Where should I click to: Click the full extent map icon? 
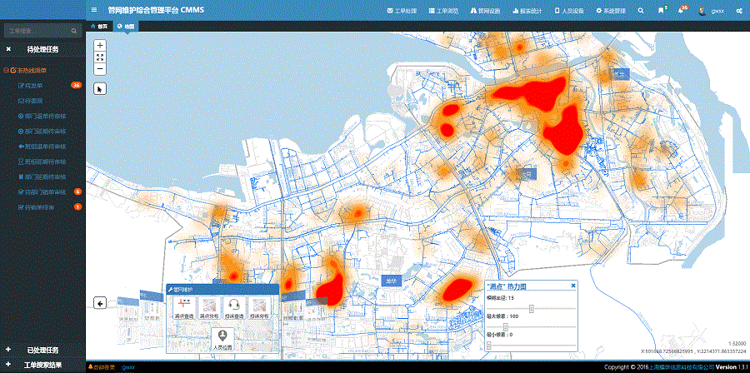coord(100,57)
